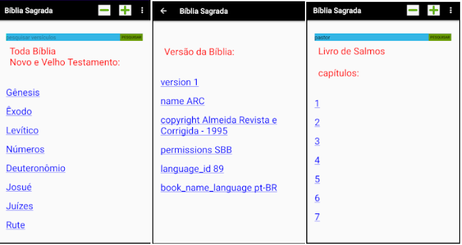Open Salmos chapter 1

[317, 103]
